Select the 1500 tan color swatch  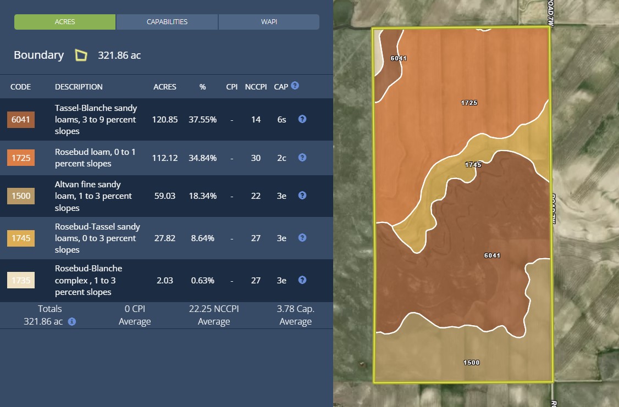[x=21, y=196]
